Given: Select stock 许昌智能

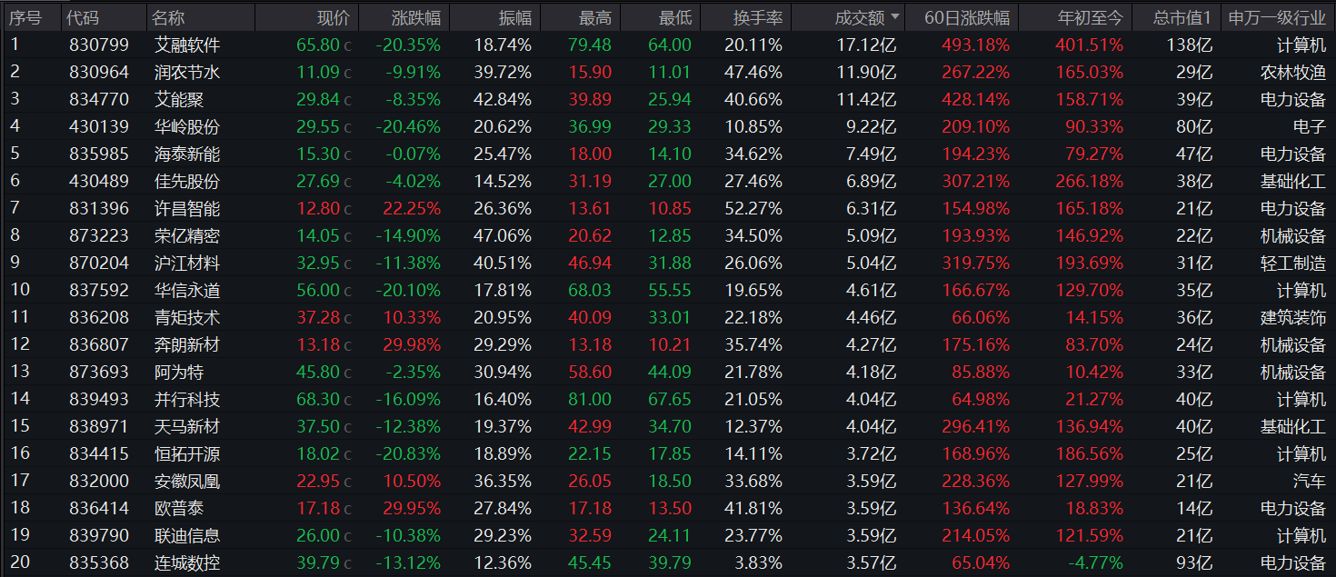Looking at the screenshot, I should click(x=187, y=208).
